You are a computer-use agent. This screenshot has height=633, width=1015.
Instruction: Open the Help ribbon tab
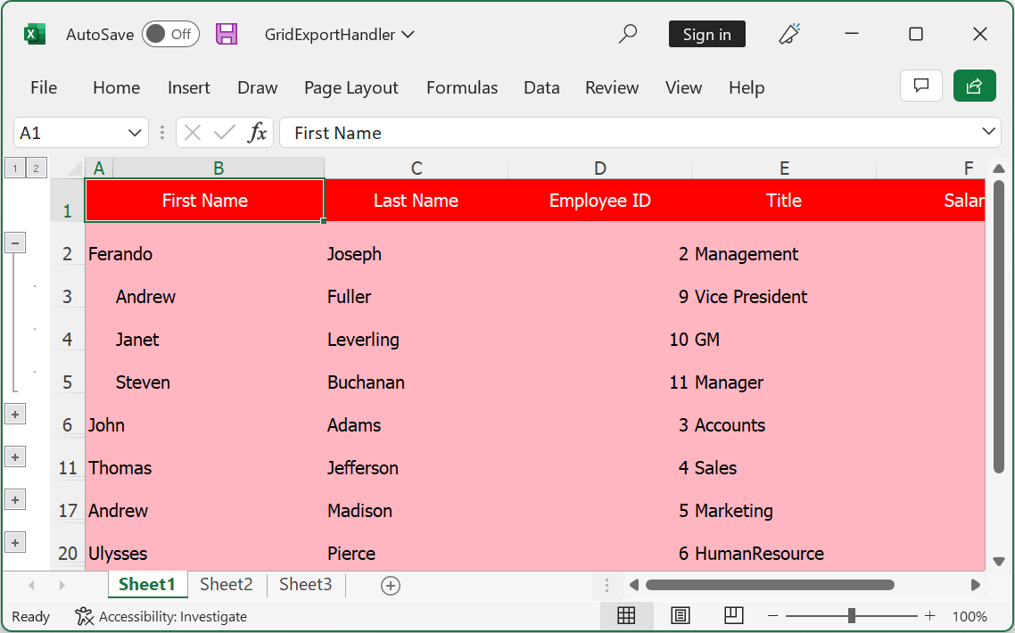[x=747, y=87]
